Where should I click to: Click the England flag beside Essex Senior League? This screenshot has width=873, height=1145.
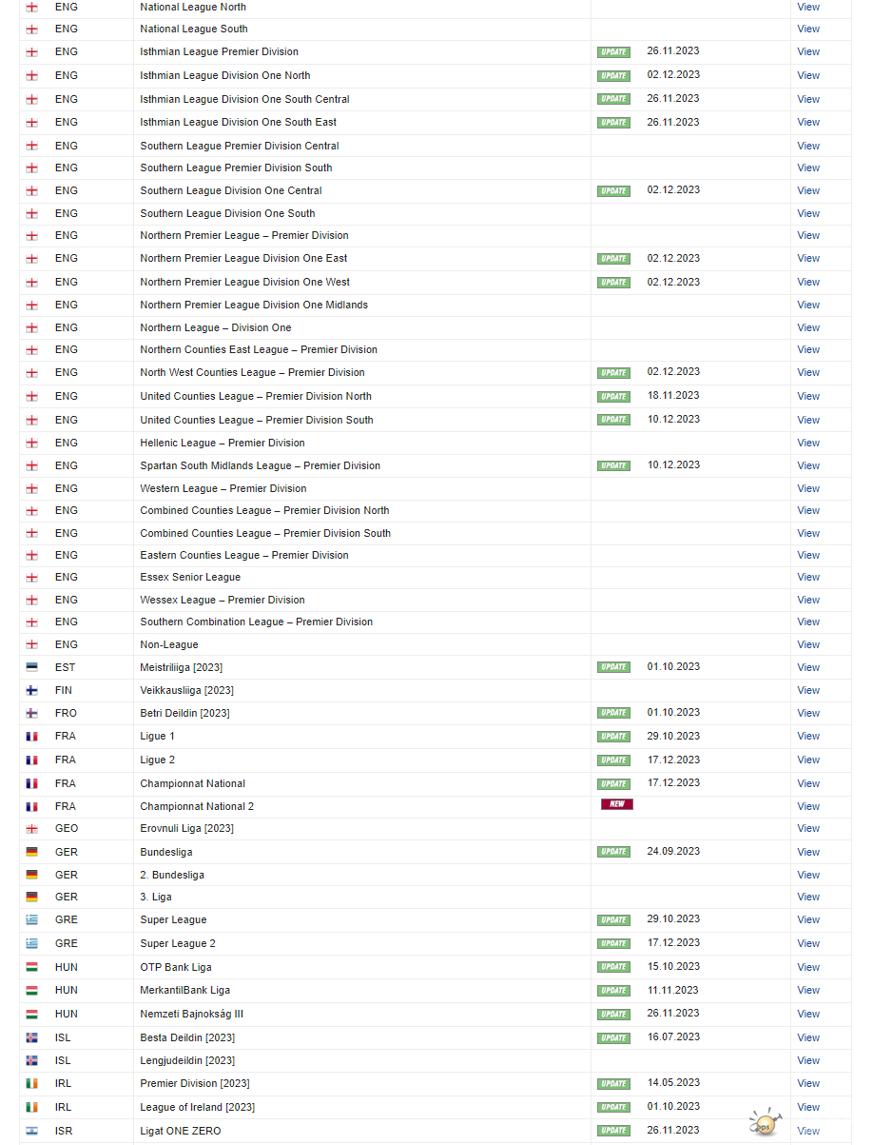32,577
